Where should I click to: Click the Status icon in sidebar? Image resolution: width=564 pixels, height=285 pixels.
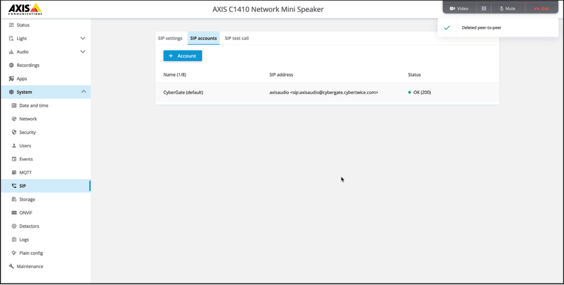tap(11, 25)
